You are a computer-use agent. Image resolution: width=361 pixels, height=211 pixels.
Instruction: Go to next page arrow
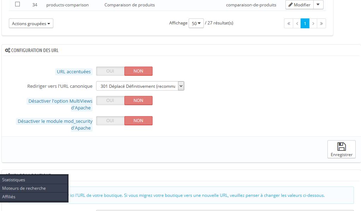click(313, 24)
